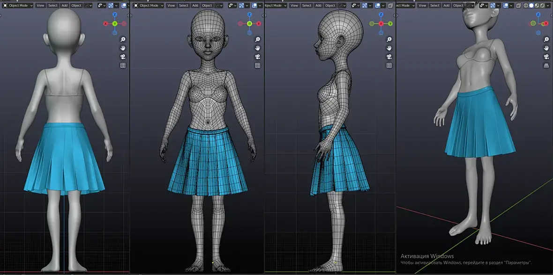
Task: Open eye visibility dropdown in front wireframe viewport
Action: click(x=232, y=5)
